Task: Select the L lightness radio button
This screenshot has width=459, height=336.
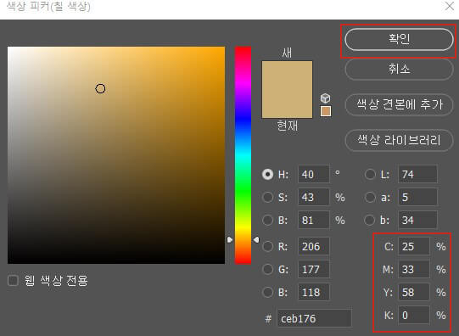Action: [370, 175]
